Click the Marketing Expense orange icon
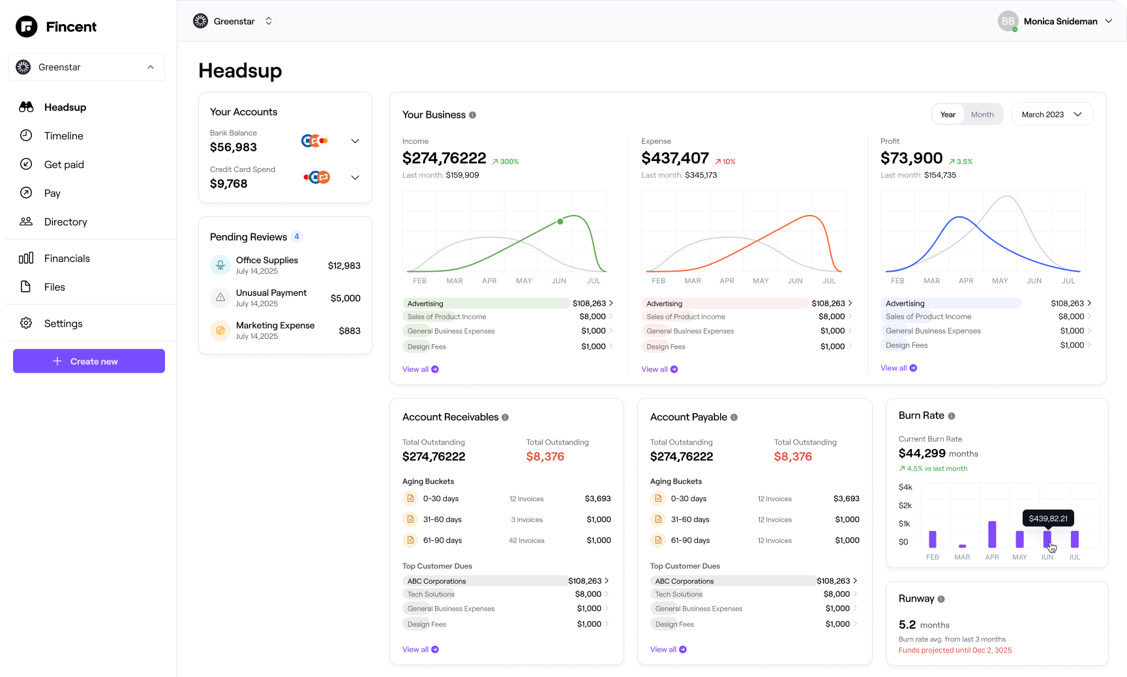Screen dimensions: 1127x677 click(x=220, y=330)
